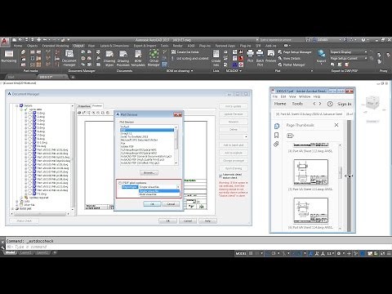Viewport: 392px width, 294px height.
Task: Open Page Thumbnails panel icon in Acrobat
Action: (277, 126)
